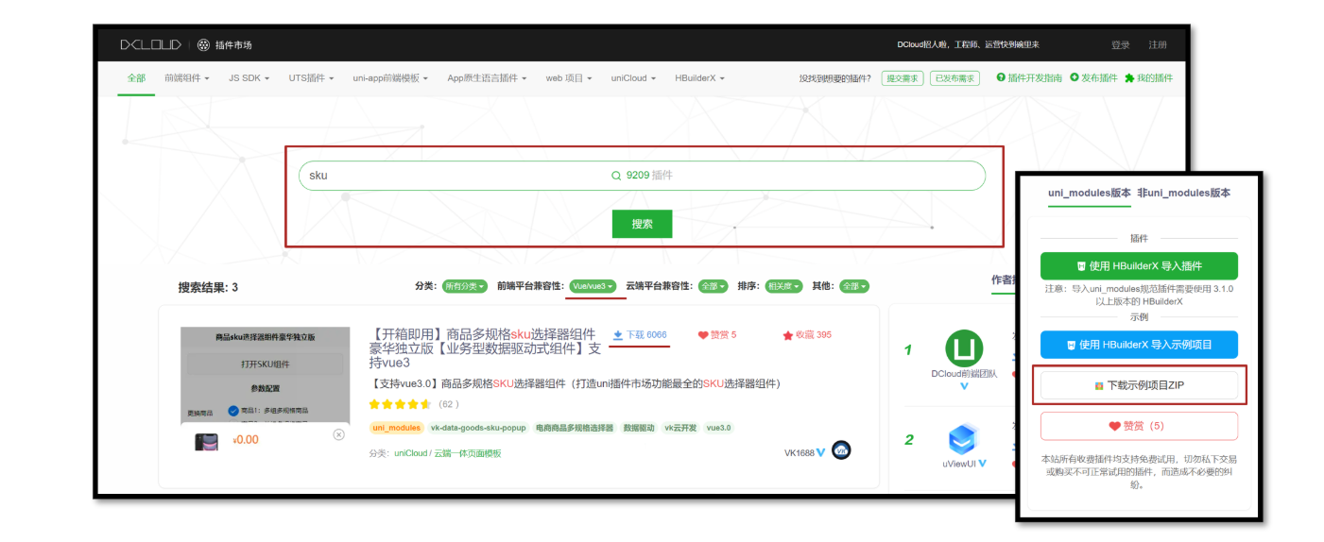1324x542 pixels.
Task: Click the 已发布需求 button
Action: click(954, 78)
